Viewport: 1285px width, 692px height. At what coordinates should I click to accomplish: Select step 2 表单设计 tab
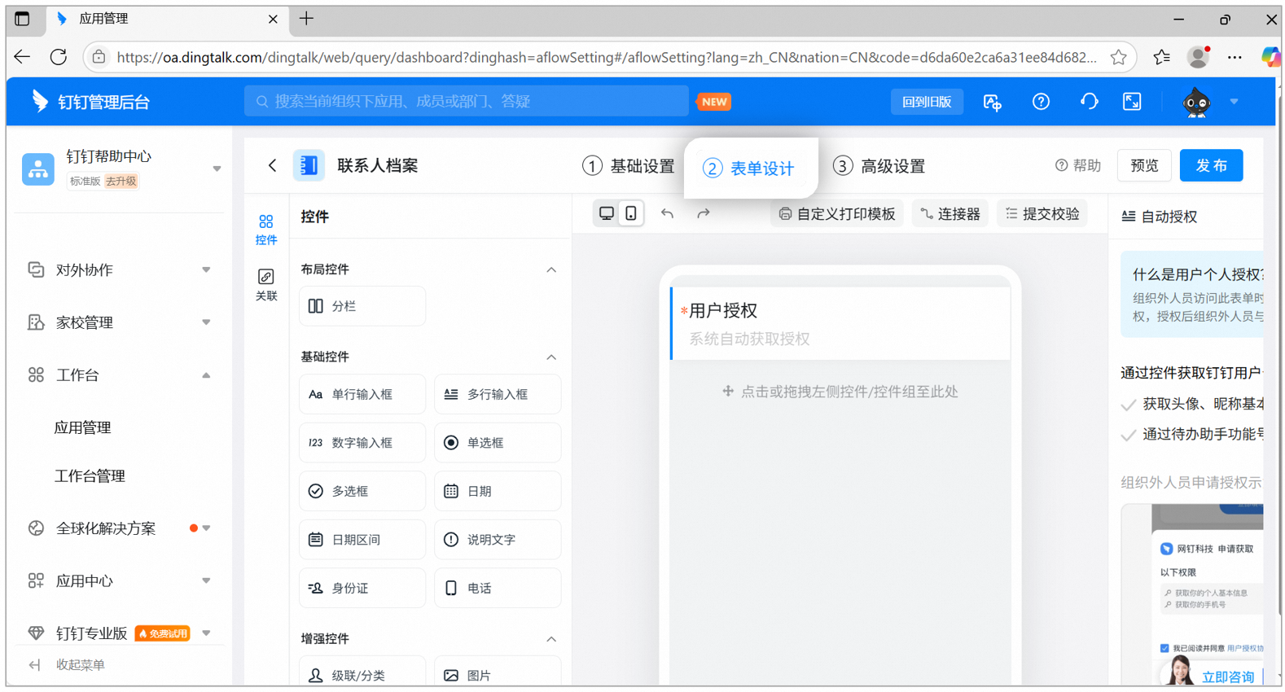click(749, 168)
